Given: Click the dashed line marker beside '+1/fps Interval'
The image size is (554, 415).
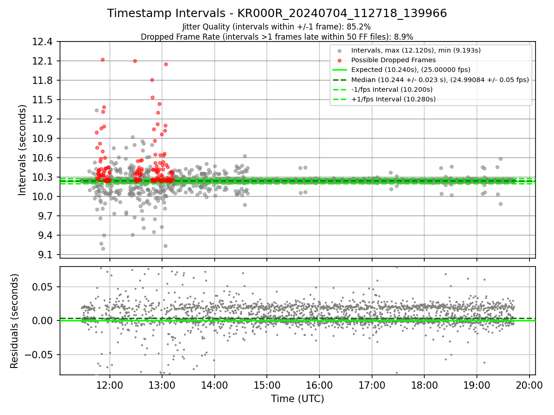Looking at the screenshot, I should [340, 99].
